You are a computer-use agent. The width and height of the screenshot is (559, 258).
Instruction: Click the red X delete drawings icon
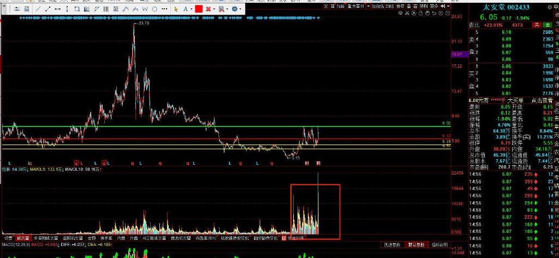click(x=208, y=9)
